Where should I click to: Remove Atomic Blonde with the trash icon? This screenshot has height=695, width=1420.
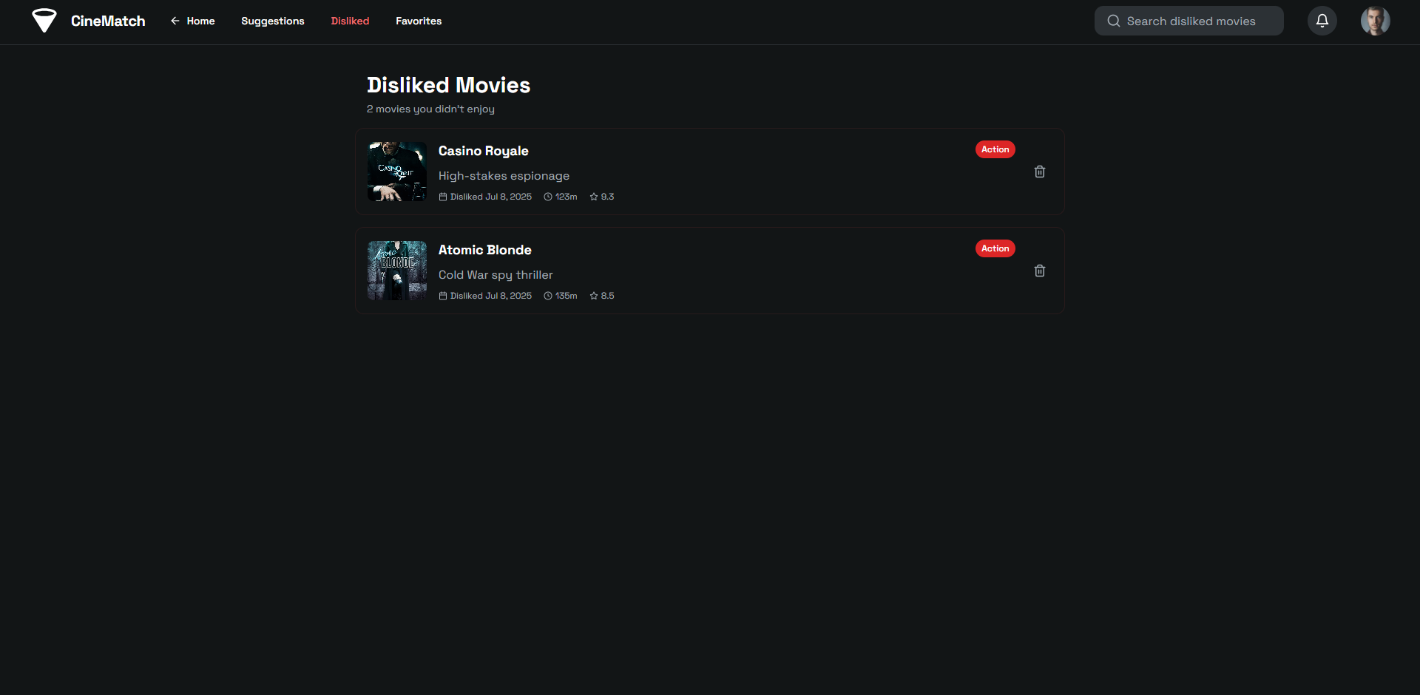click(x=1039, y=271)
